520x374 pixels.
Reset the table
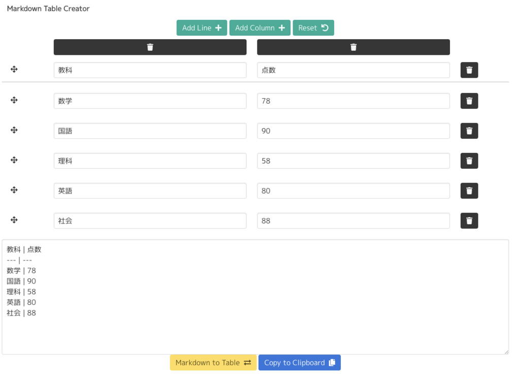click(x=313, y=28)
